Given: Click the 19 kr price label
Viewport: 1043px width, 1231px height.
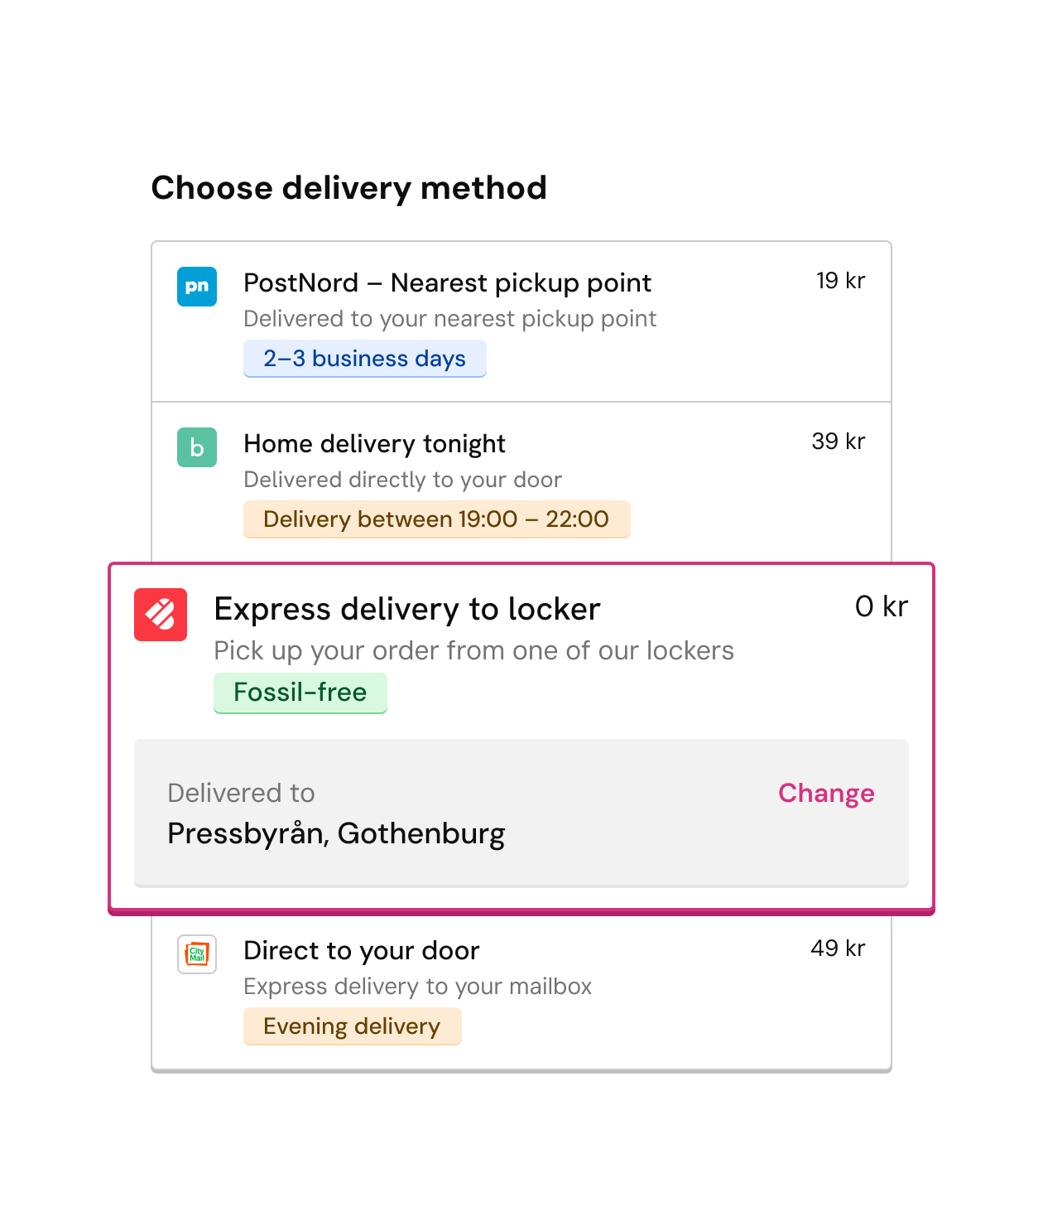Looking at the screenshot, I should point(840,281).
